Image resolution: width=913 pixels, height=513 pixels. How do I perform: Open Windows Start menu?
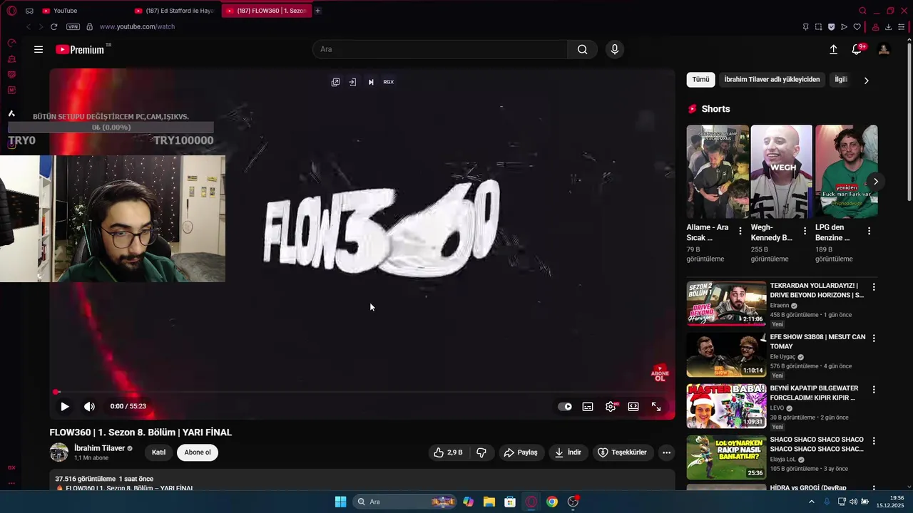(x=340, y=502)
